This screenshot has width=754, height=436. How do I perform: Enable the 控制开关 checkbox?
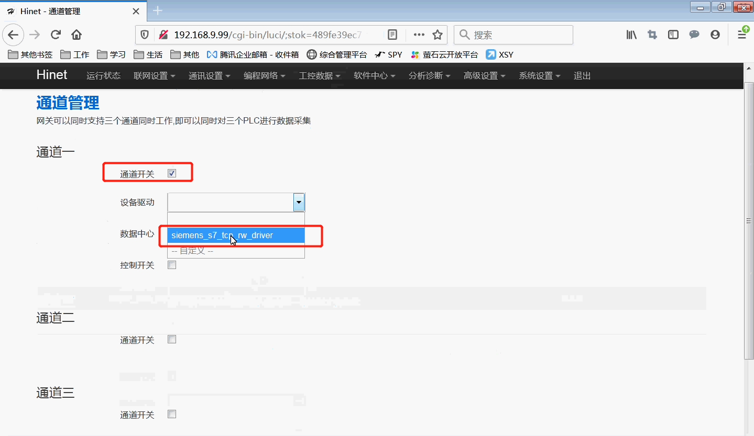point(172,265)
